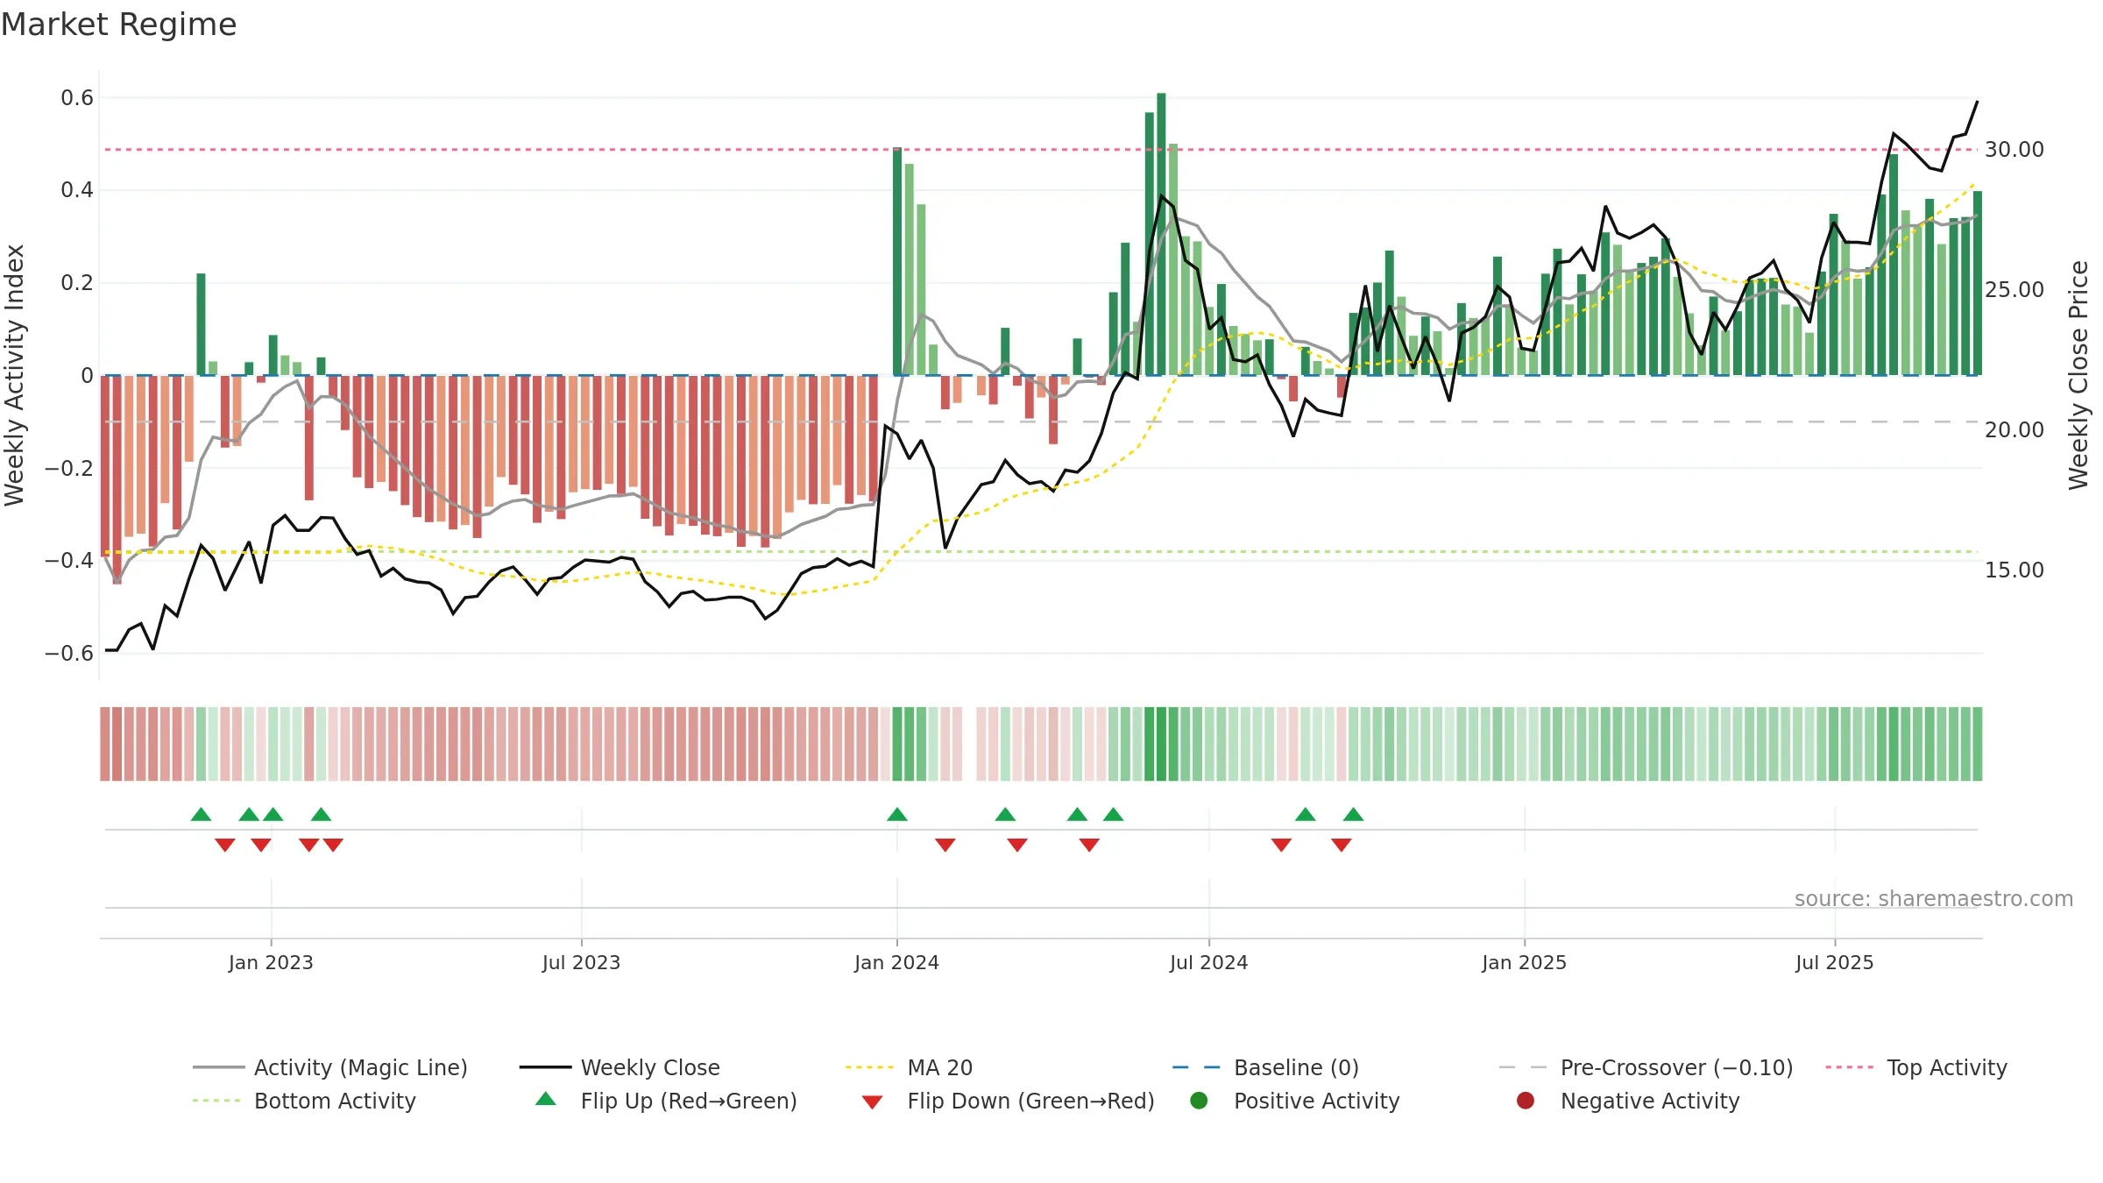The height and width of the screenshot is (1183, 2103).
Task: Click the first red regime strip cell
Action: [105, 744]
